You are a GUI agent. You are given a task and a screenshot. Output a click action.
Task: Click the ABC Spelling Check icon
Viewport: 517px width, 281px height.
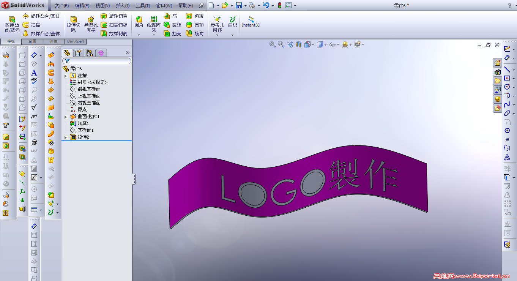34,81
